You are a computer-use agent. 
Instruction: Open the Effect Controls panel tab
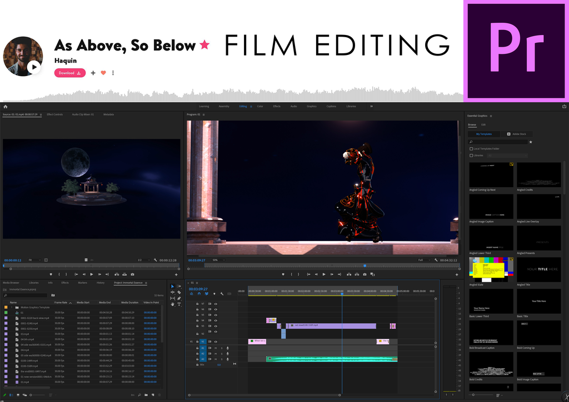(55, 114)
